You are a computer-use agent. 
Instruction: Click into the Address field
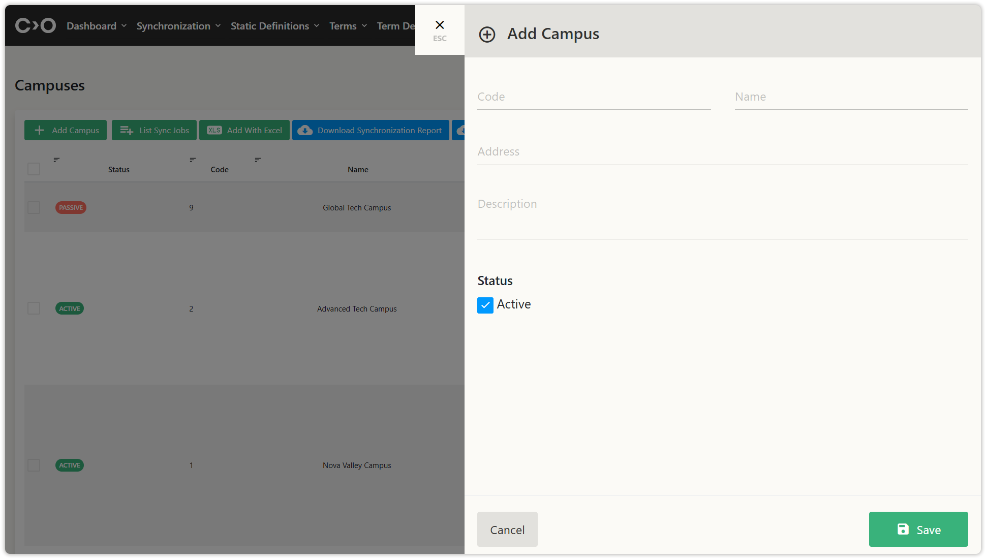pyautogui.click(x=722, y=152)
